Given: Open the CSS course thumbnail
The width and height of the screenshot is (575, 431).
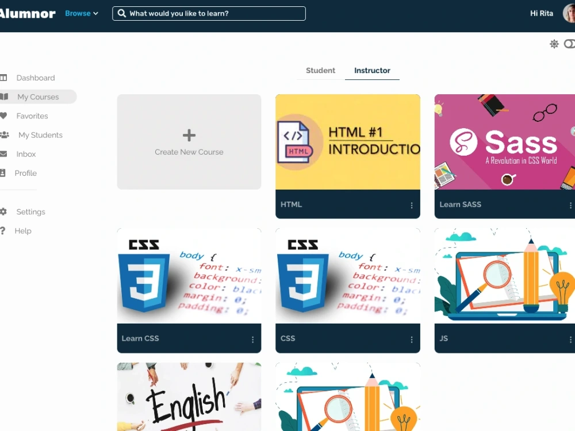Looking at the screenshot, I should [348, 276].
